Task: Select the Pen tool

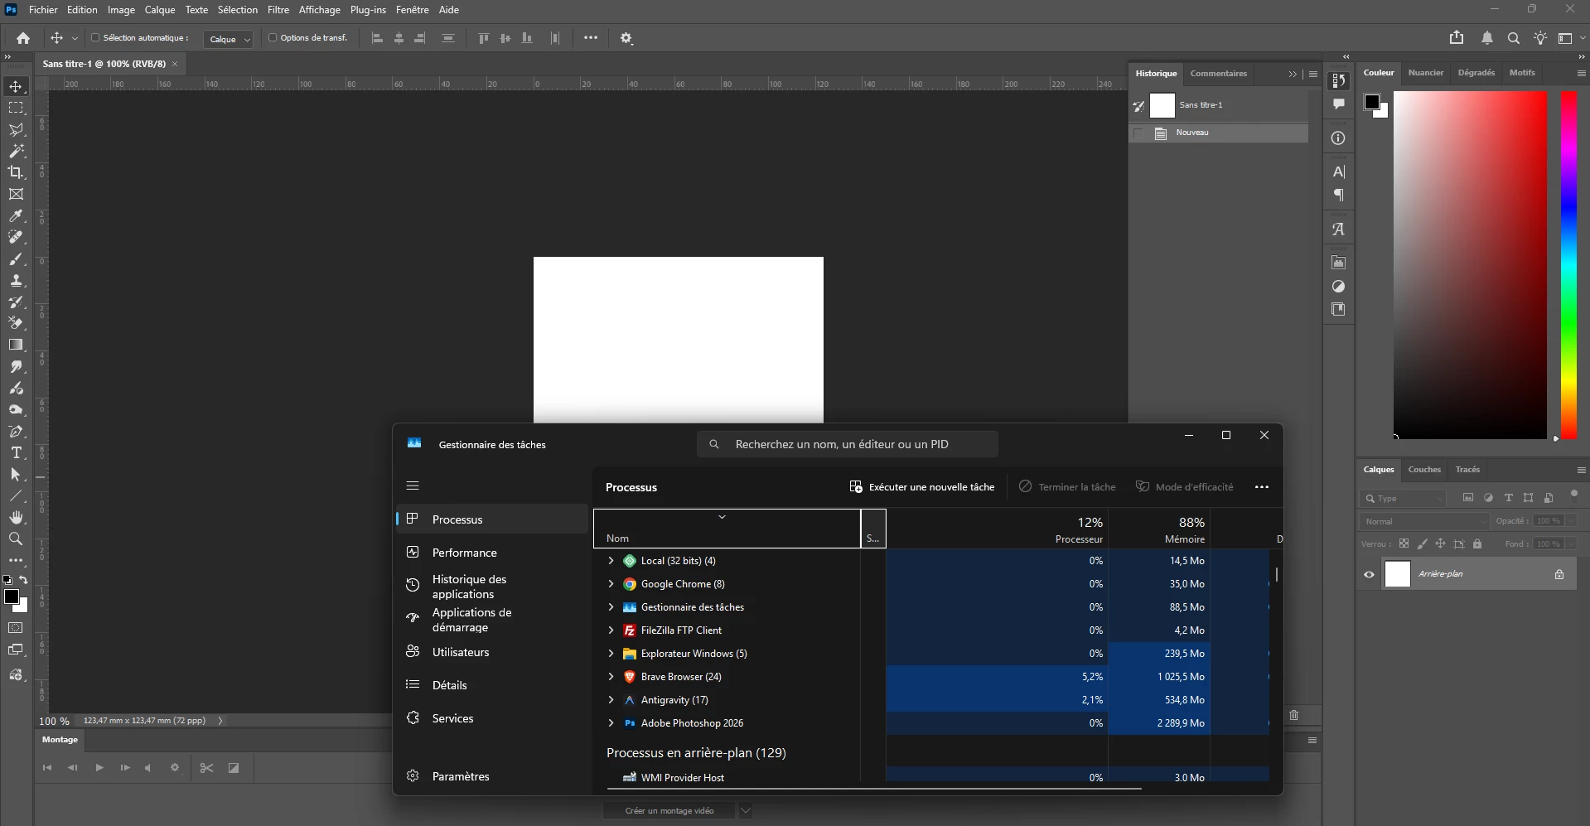Action: point(16,432)
